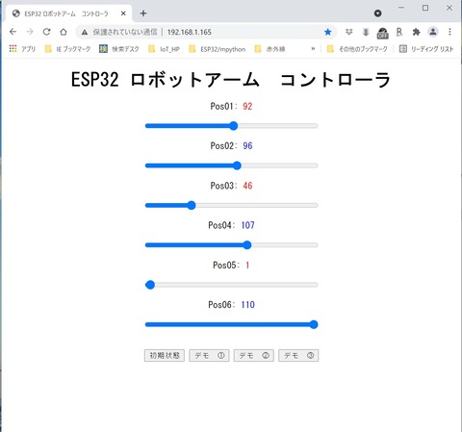Click the not-secure warning triangle icon
This screenshot has height=432, width=462.
tap(85, 32)
